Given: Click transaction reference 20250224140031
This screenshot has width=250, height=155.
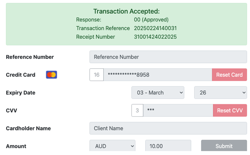Looking at the screenshot, I should [x=155, y=28].
